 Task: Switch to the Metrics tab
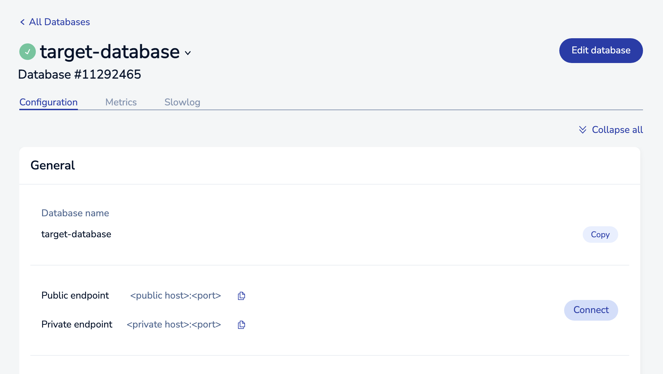[x=121, y=102]
